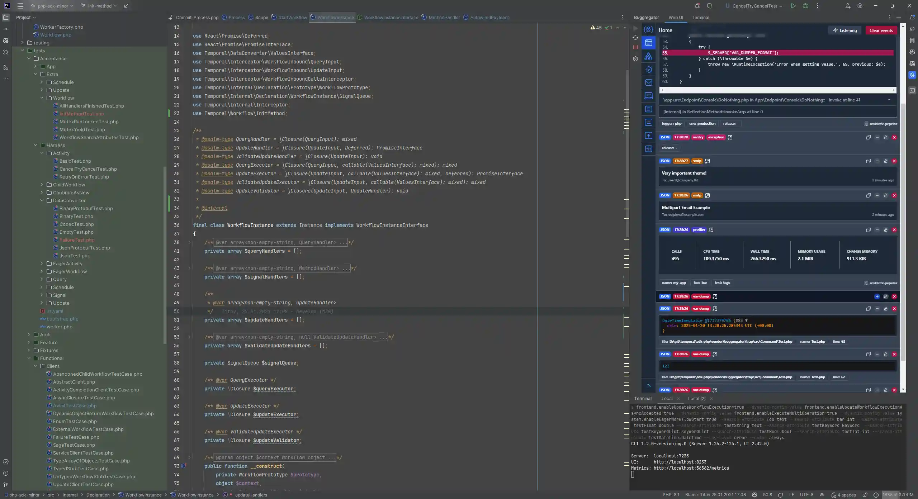Run the CancelTryCancelTest with the green run icon
The height and width of the screenshot is (499, 918).
click(x=793, y=6)
